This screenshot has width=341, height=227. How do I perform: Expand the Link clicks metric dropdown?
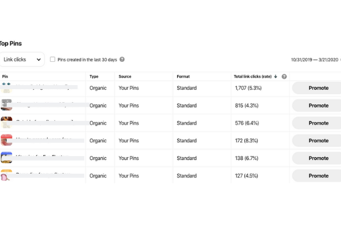click(22, 59)
